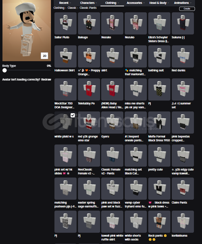Select the Gyaru pants item
The image size is (202, 244).
tap(112, 122)
